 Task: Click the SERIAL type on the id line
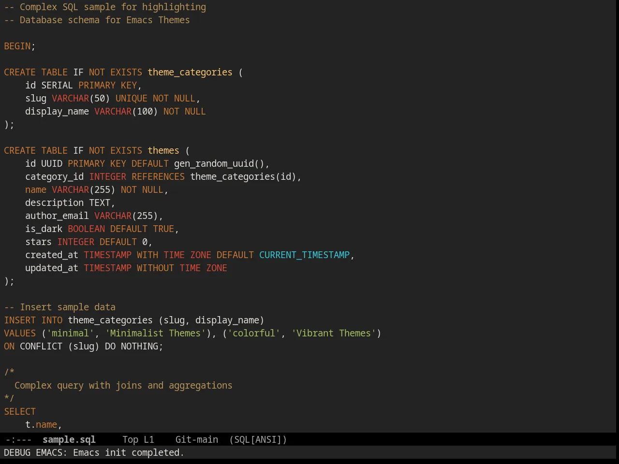tap(57, 85)
